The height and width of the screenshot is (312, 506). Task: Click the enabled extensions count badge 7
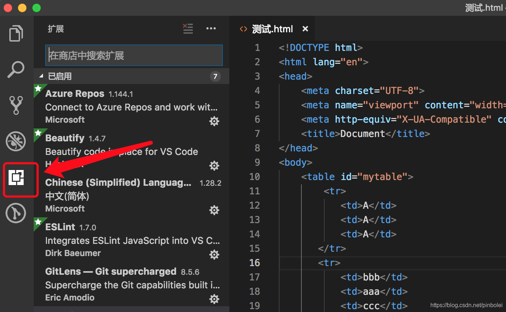tap(215, 76)
